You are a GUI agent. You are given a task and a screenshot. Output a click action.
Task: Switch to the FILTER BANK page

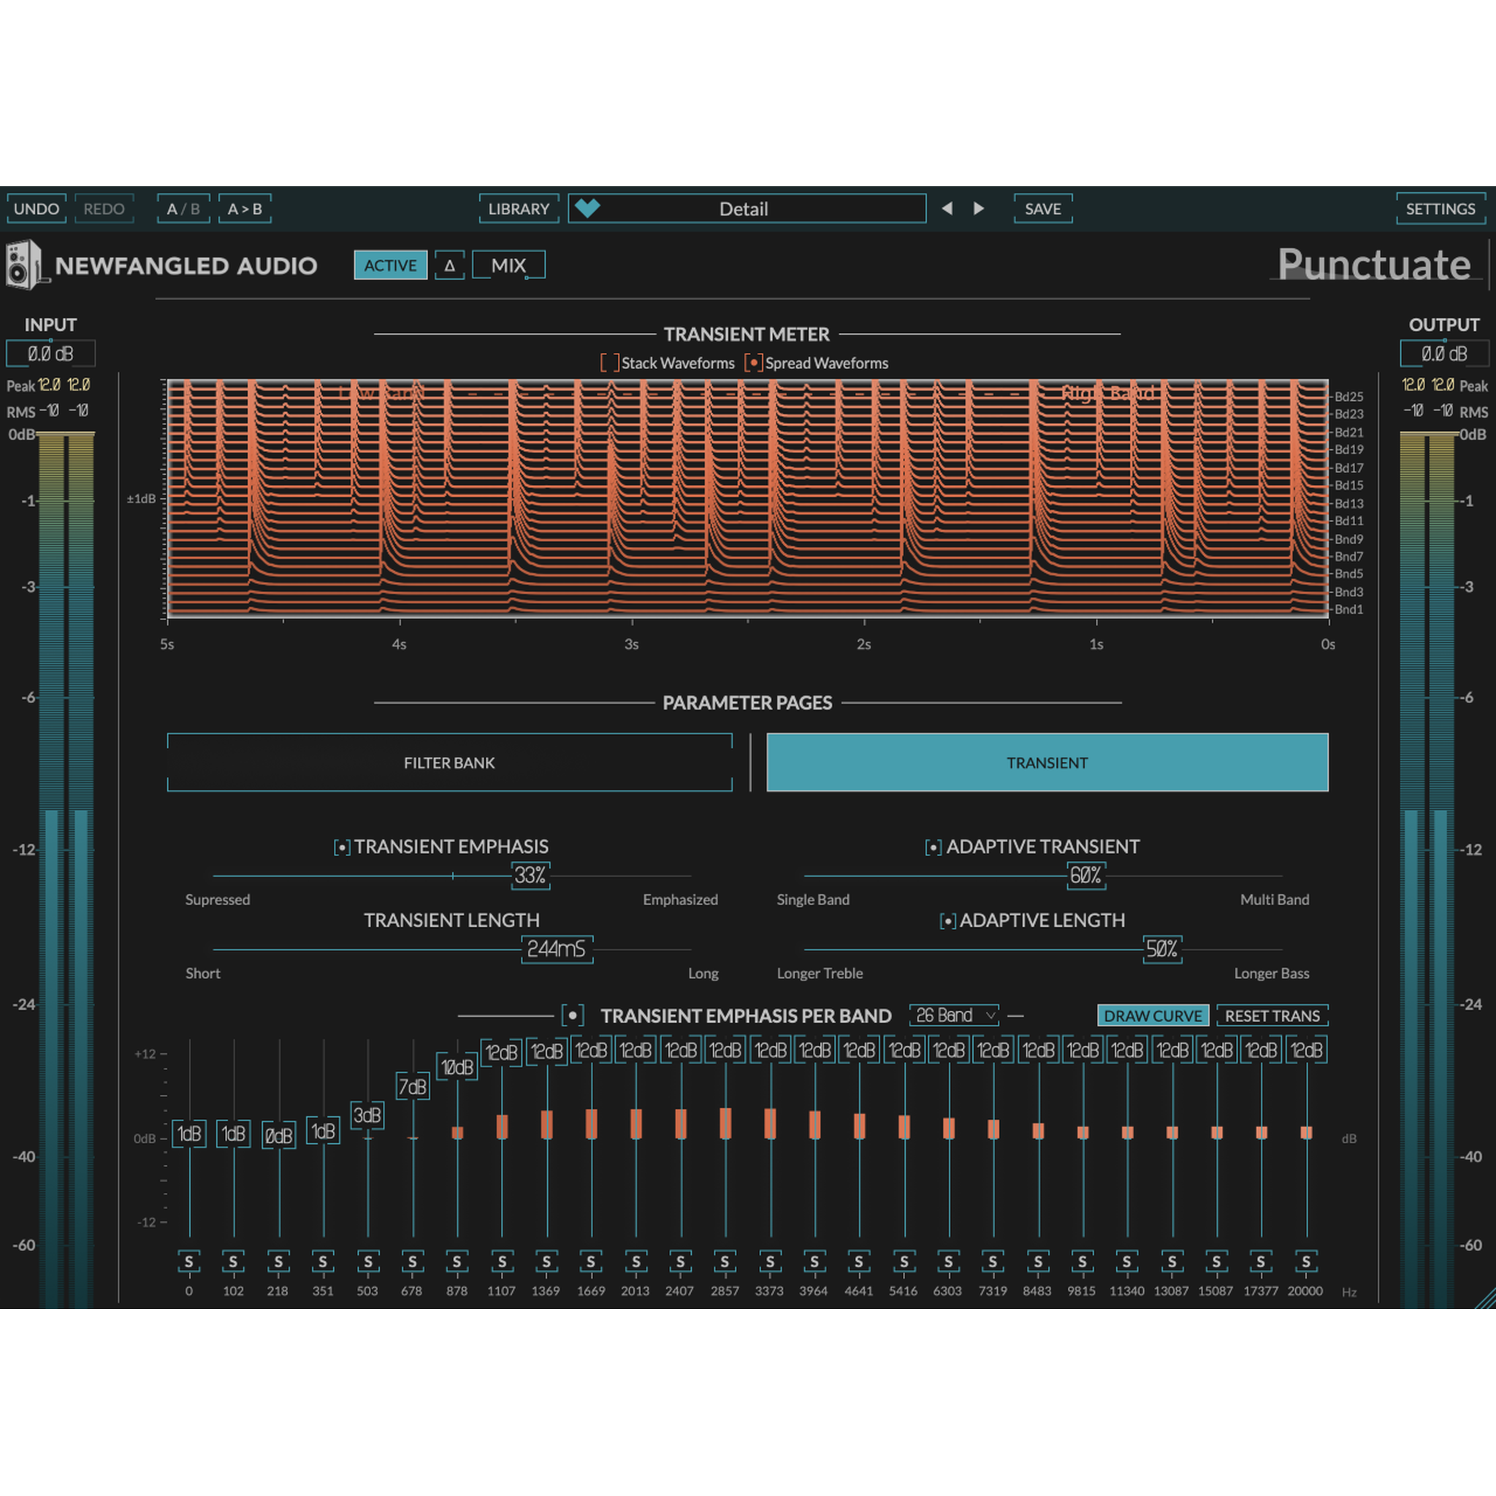tap(449, 763)
